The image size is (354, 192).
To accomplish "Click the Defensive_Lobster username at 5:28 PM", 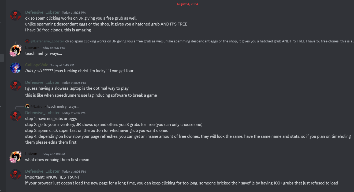I will 42,12.
